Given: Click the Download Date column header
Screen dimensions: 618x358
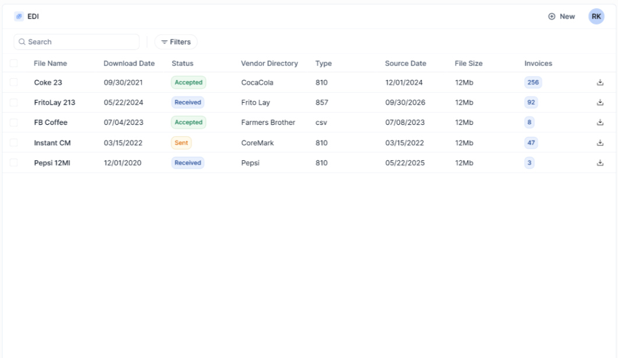Looking at the screenshot, I should (x=129, y=63).
